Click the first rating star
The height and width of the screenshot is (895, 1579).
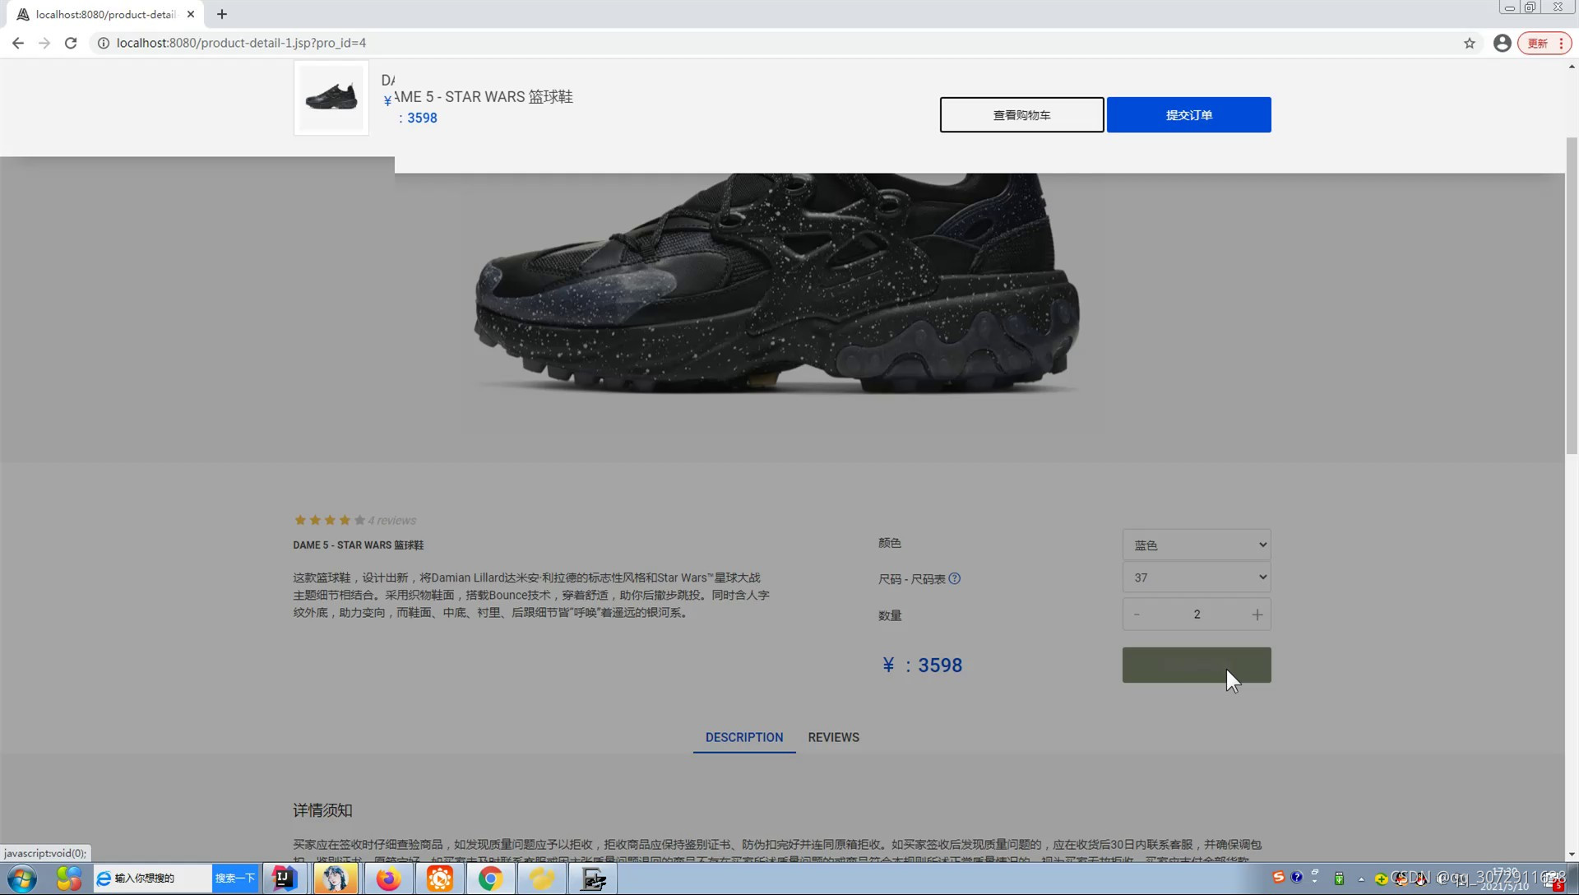coord(300,520)
